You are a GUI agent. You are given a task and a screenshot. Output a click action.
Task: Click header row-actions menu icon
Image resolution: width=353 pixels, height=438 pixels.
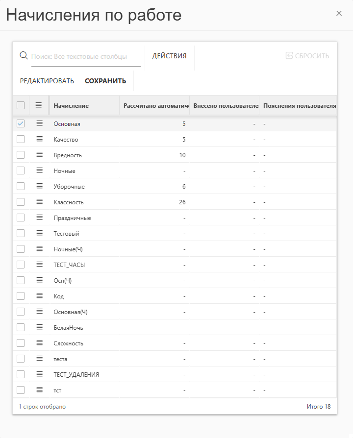pyautogui.click(x=39, y=105)
